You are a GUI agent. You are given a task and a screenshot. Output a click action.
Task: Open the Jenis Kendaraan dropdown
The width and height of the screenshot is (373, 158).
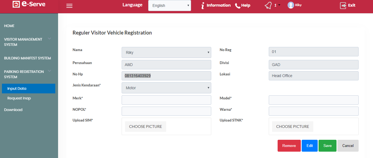(x=166, y=88)
